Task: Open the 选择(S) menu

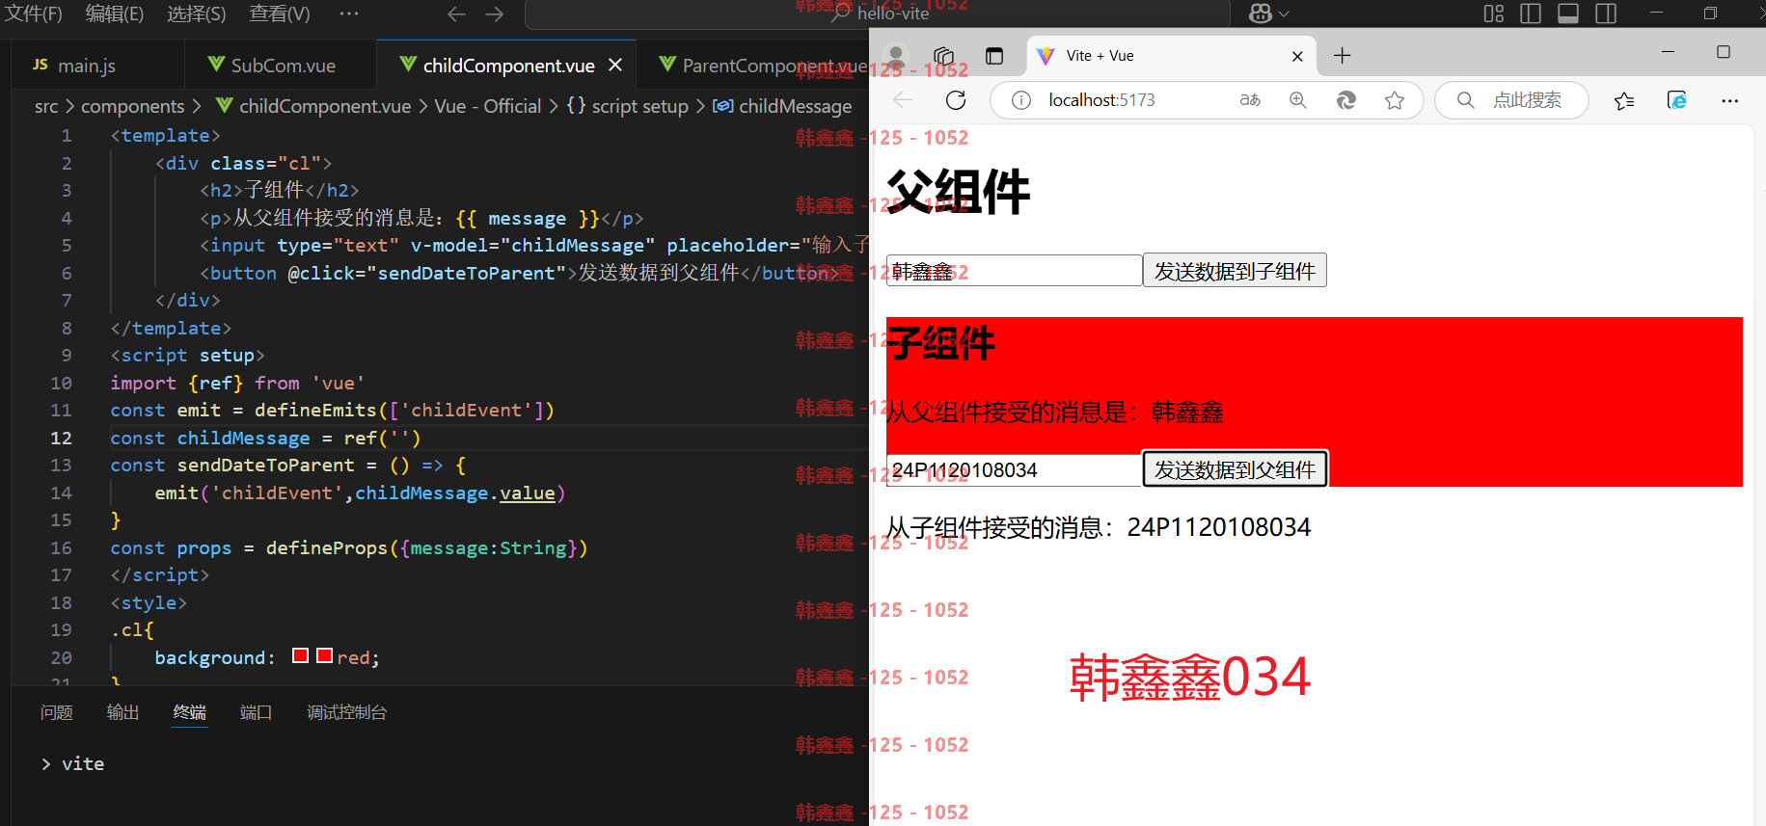Action: (x=196, y=13)
